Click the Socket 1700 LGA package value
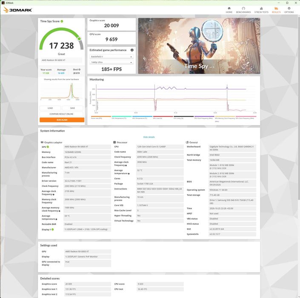Image resolution: width=300 pixels, height=298 pixels. pos(160,183)
